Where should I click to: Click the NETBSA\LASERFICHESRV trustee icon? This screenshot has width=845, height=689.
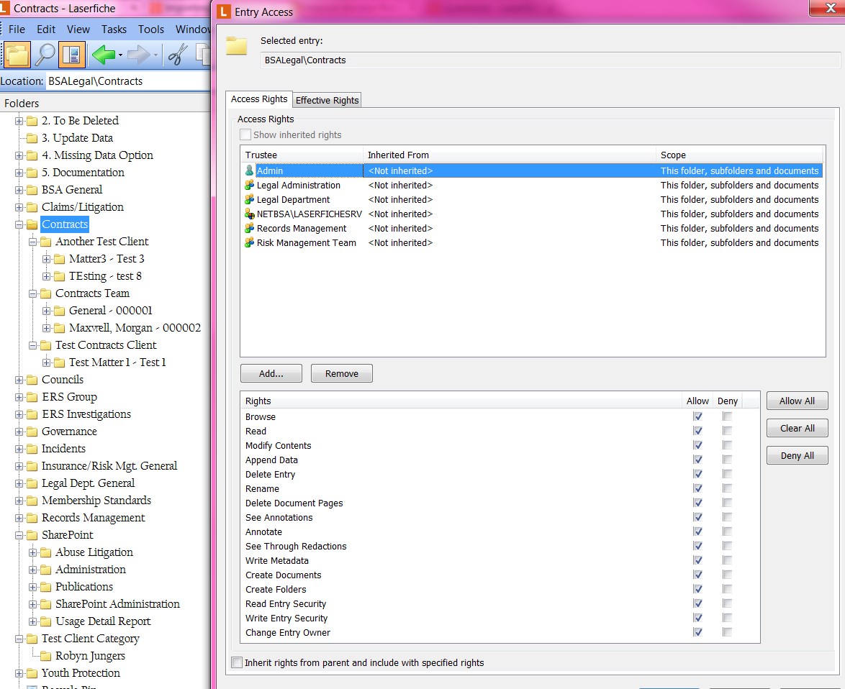(x=250, y=214)
